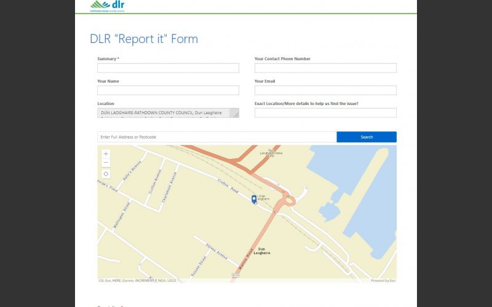The height and width of the screenshot is (307, 492).
Task: Click the Kelly's Avenue map label
Action: 132,171
